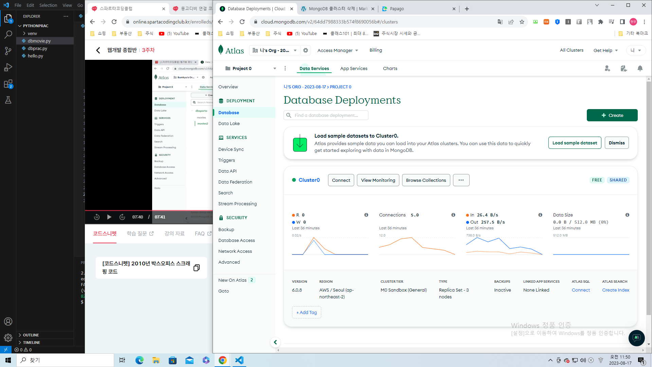Click Load sample dataset

point(575,143)
